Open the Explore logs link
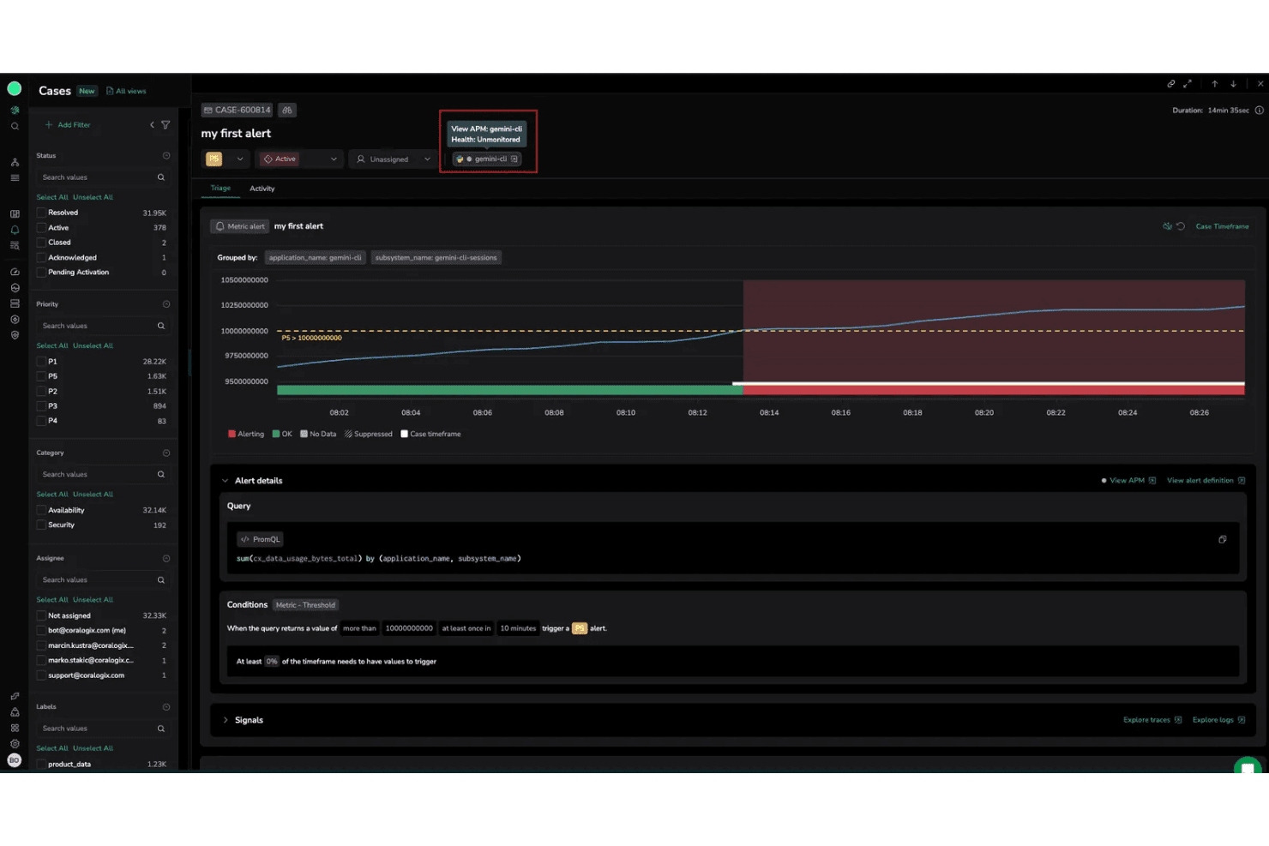The height and width of the screenshot is (846, 1269). 1218,720
